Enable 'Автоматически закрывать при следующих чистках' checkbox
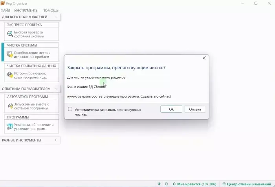The width and height of the screenshot is (275, 187). pyautogui.click(x=70, y=109)
